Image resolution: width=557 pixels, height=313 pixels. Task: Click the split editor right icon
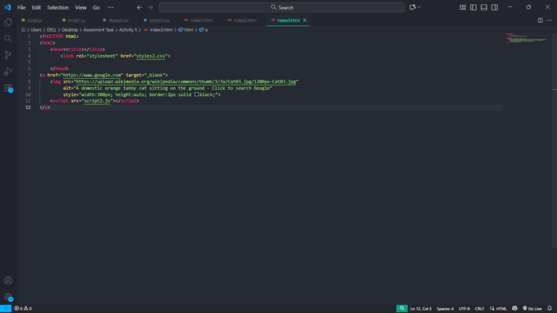540,20
